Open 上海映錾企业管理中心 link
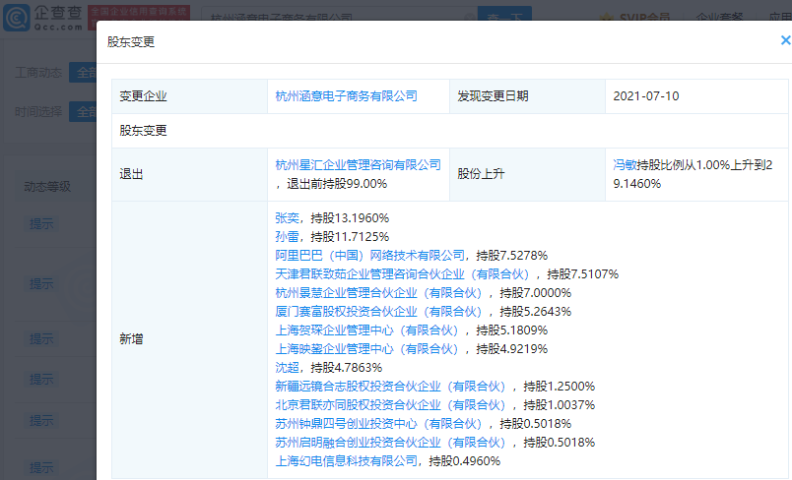 click(366, 348)
